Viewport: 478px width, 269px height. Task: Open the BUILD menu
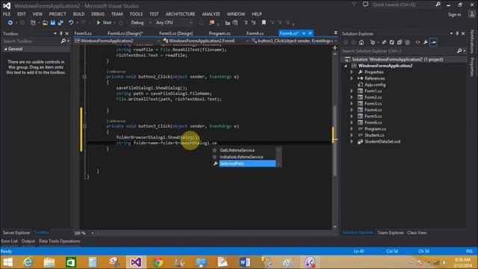coord(78,14)
